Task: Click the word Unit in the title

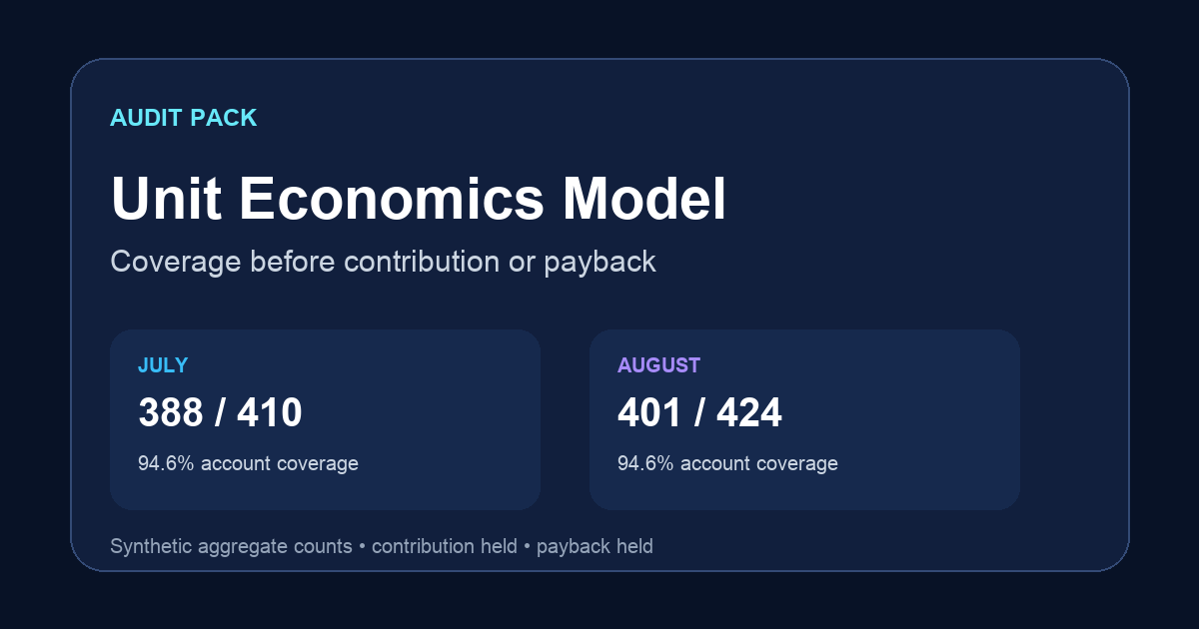Action: click(x=166, y=199)
